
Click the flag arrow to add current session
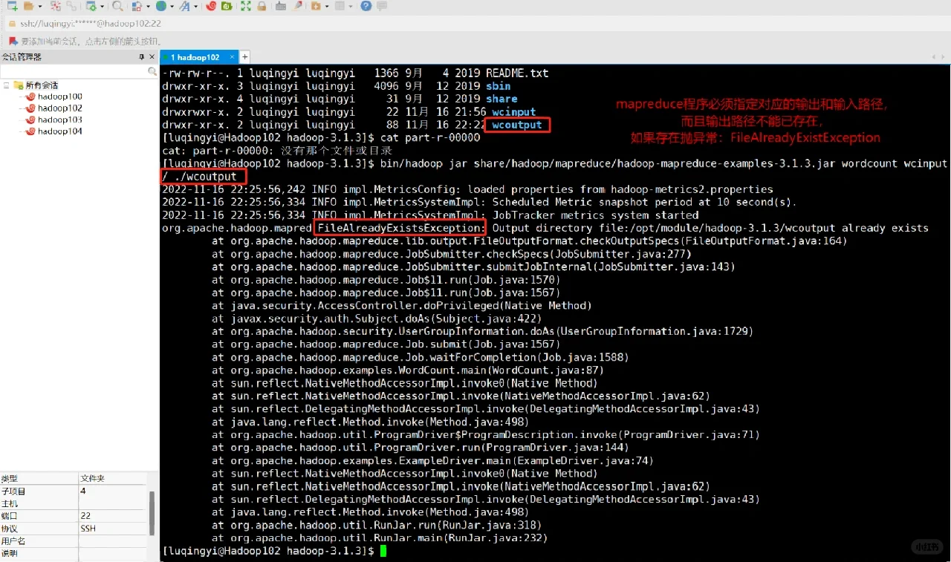point(13,42)
